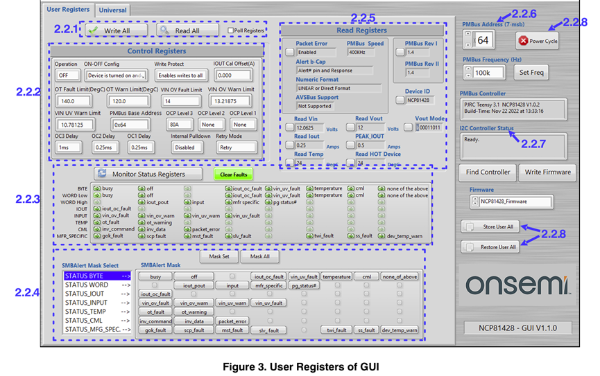Enable the Poll Registers checkbox
Image resolution: width=600 pixels, height=376 pixels.
[x=231, y=31]
